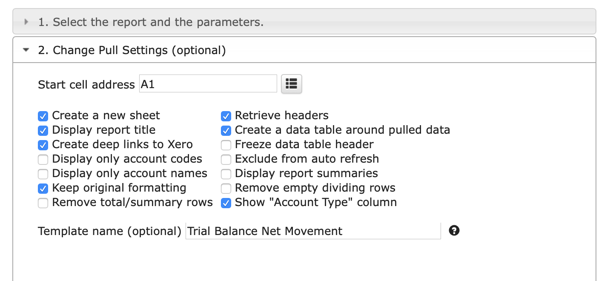The image size is (613, 281).
Task: Turn off Retrieve headers checkbox
Action: pyautogui.click(x=226, y=116)
